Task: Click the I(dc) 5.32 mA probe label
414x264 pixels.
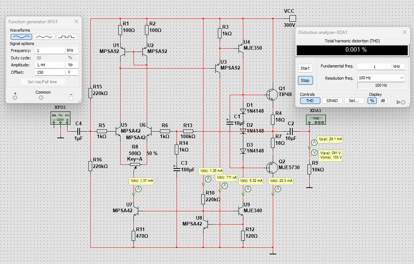Action: click(x=251, y=181)
